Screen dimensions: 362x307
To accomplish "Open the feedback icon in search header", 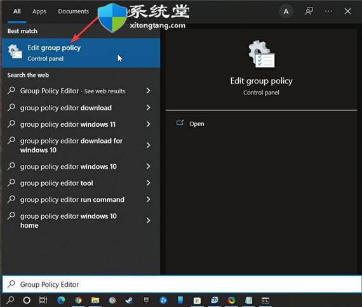I will coord(309,11).
